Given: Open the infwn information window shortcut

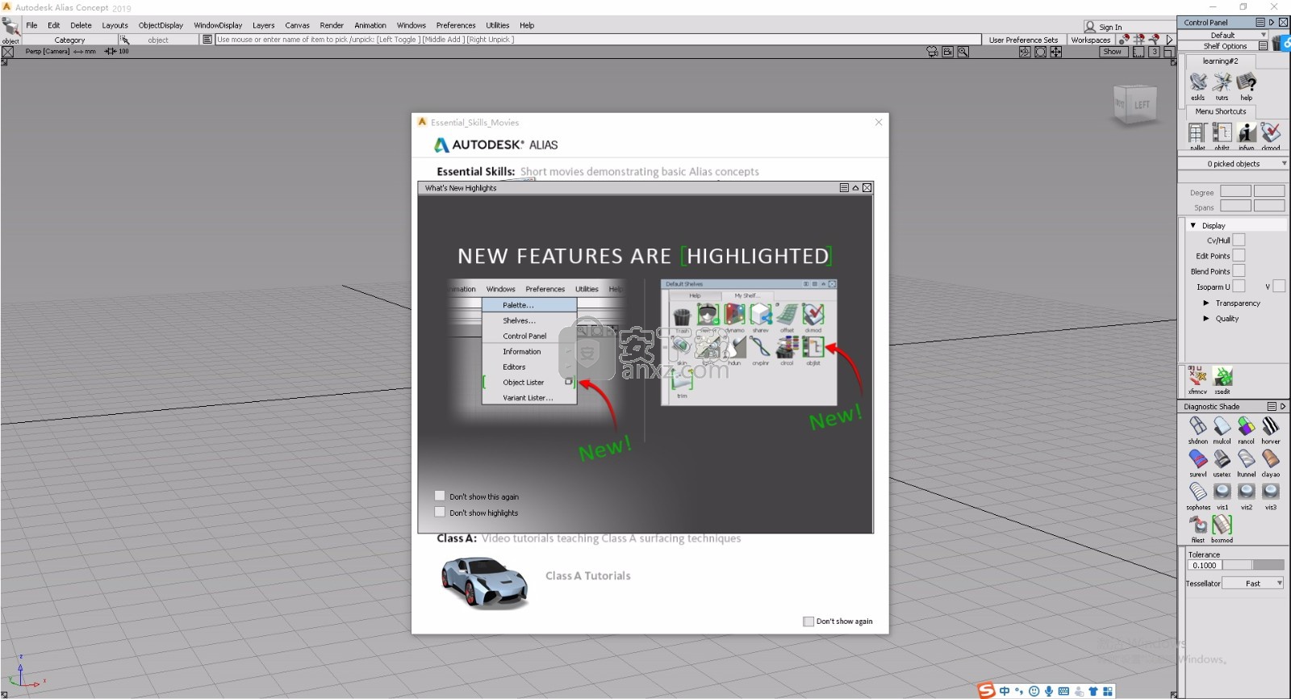Looking at the screenshot, I should [x=1247, y=132].
